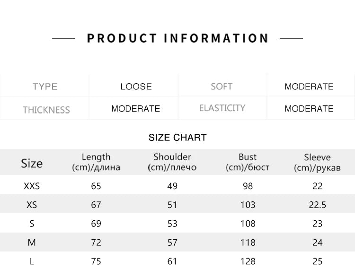Click MODERATE value next to ELASTICITY
Image resolution: width=355 pixels, height=277 pixels.
tap(309, 109)
